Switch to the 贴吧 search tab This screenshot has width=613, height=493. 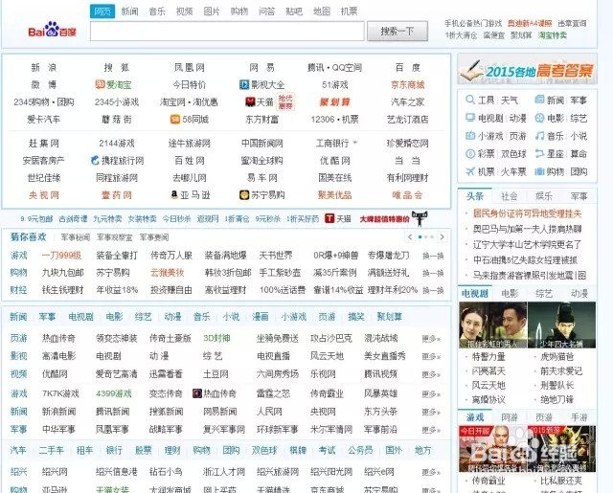click(294, 11)
